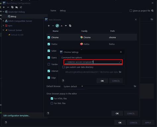Move selected browser down
The image size is (157, 127).
point(66,26)
